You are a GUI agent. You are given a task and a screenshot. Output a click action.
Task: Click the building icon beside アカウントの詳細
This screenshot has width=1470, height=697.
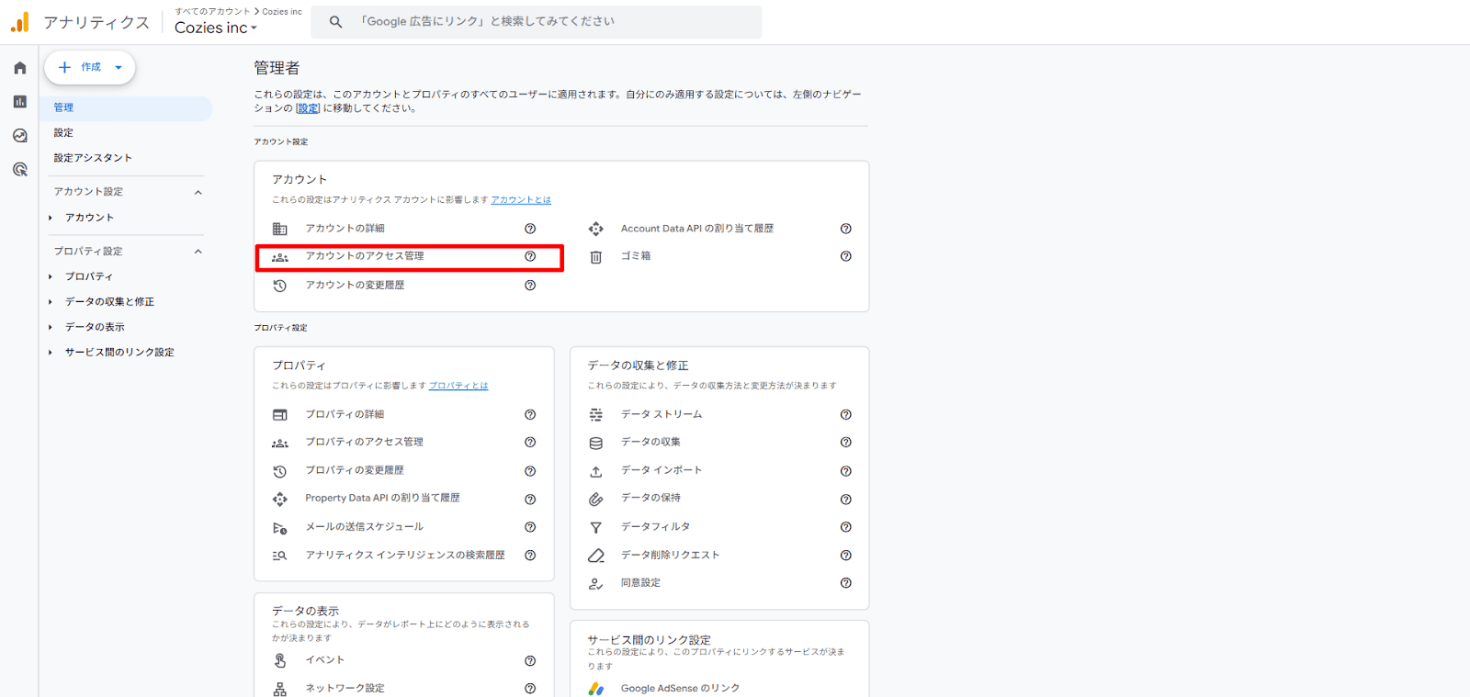[x=280, y=229]
